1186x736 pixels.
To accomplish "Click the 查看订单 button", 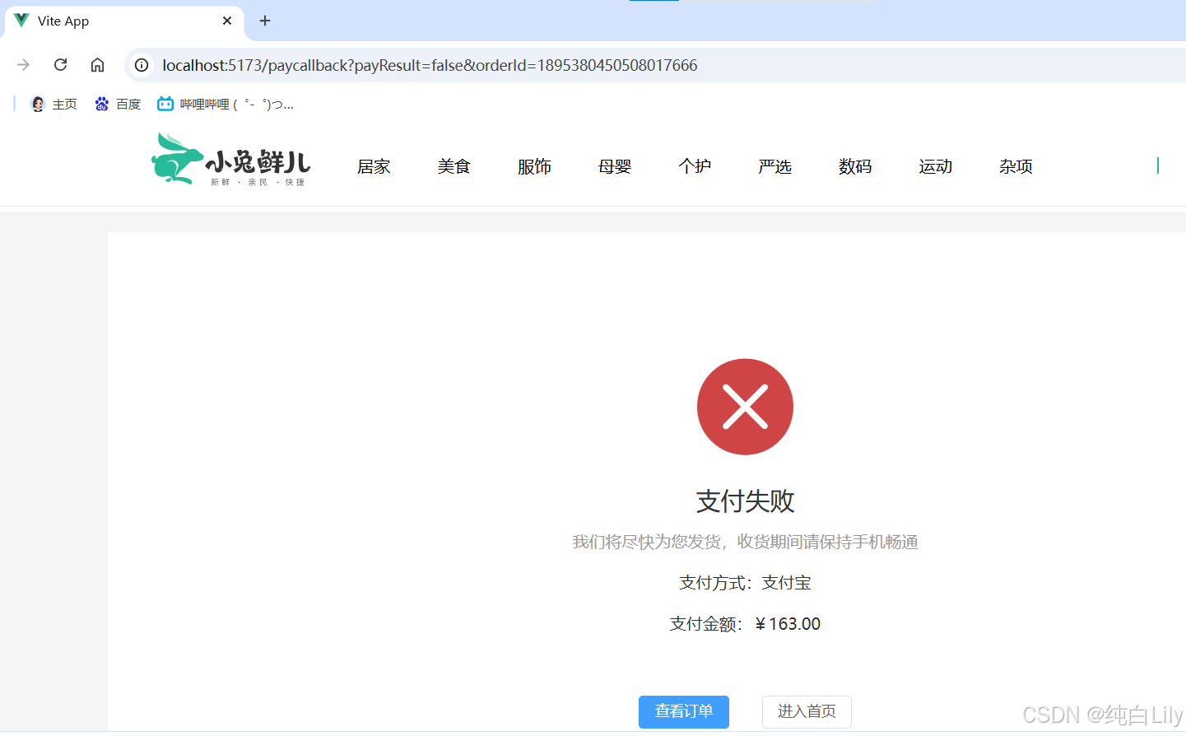I will point(683,711).
